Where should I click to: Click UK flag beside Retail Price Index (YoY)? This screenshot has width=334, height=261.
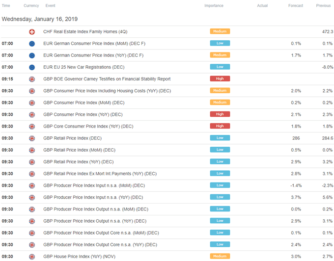32,162
